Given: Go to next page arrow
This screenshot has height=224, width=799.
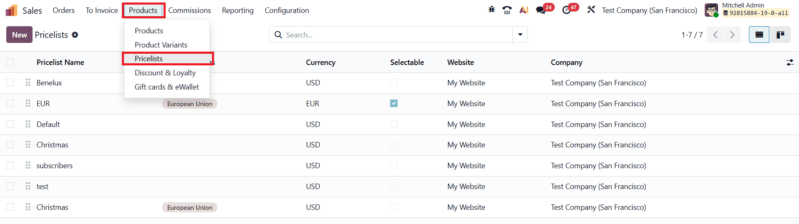Looking at the screenshot, I should click(732, 35).
